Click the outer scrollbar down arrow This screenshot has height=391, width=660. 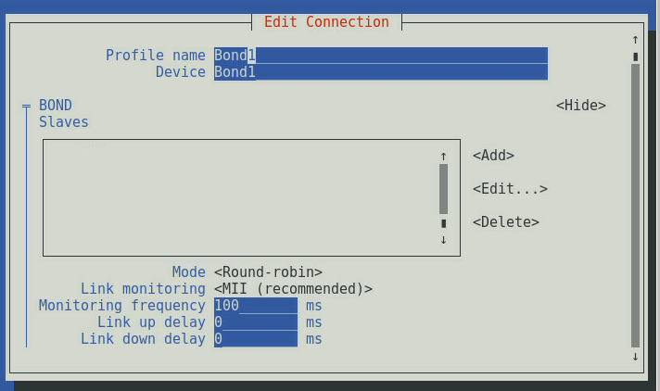tap(635, 357)
